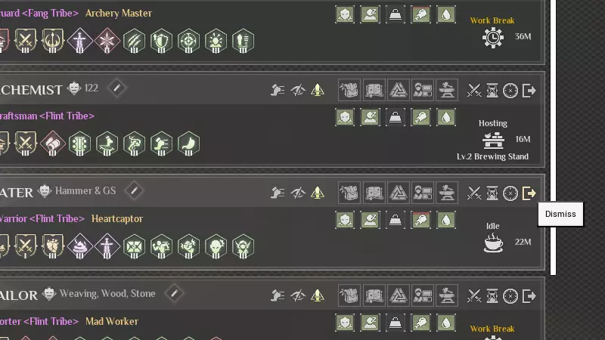Click the white vertical scrollbar of the tribesman list
The height and width of the screenshot is (340, 605).
554,138
